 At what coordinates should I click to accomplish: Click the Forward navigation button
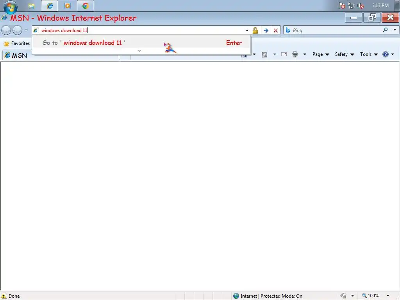(17, 30)
